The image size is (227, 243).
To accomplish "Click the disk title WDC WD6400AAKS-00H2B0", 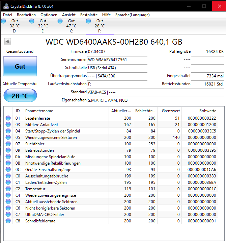I will pyautogui.click(x=114, y=42).
